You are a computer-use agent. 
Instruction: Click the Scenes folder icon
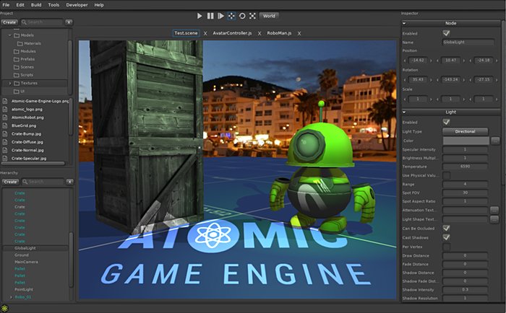(17, 67)
